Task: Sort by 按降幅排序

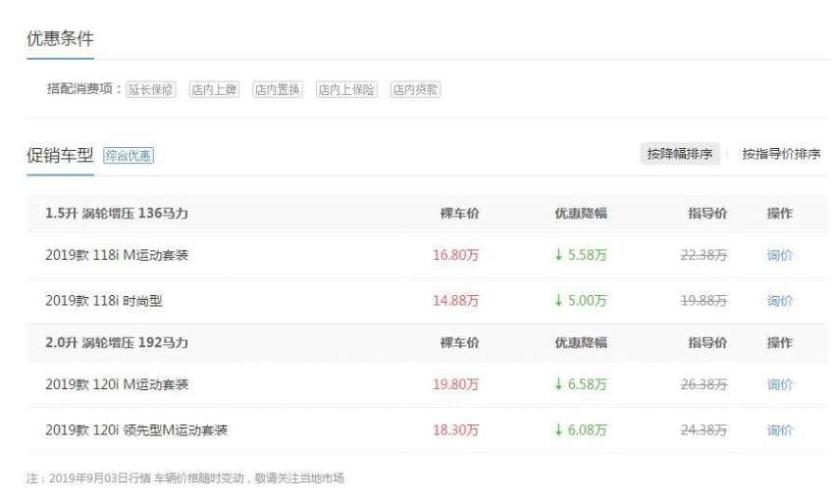Action: (x=679, y=154)
